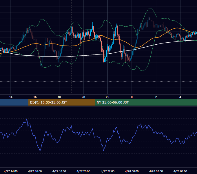Screen dimensions: 197x174
Task: Click the 18 hour axis label
Action: (x=59, y=97)
